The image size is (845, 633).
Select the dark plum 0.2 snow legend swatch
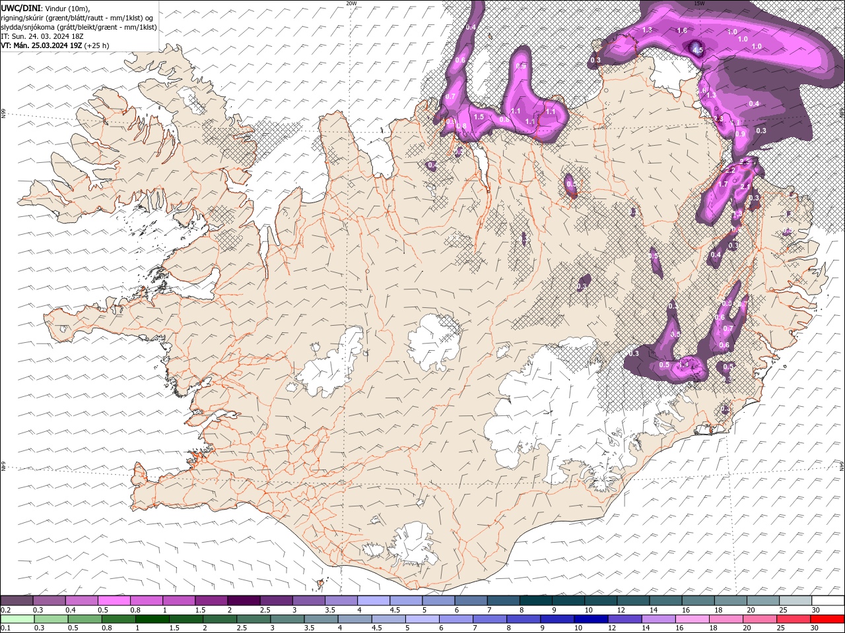click(17, 600)
